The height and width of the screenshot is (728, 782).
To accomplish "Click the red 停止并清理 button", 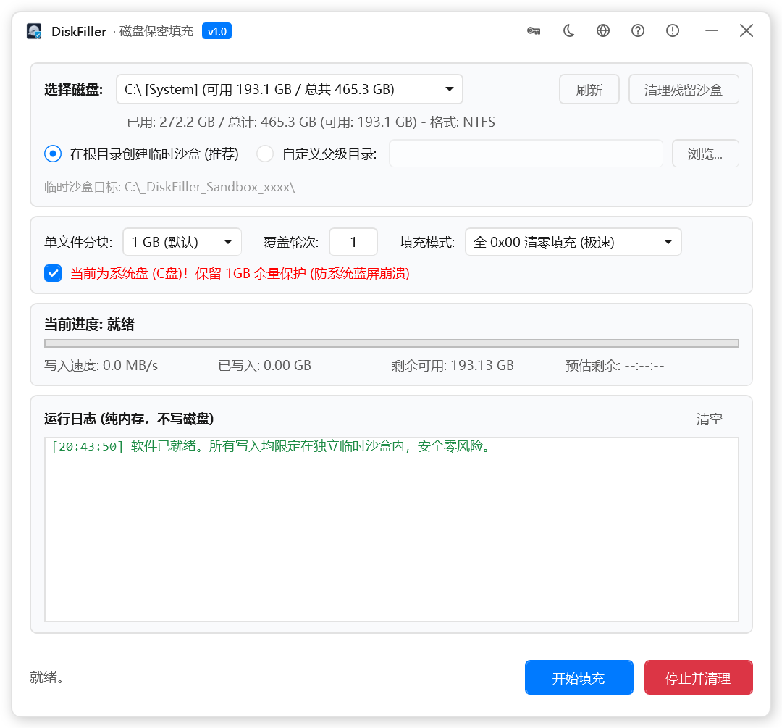I will 698,677.
